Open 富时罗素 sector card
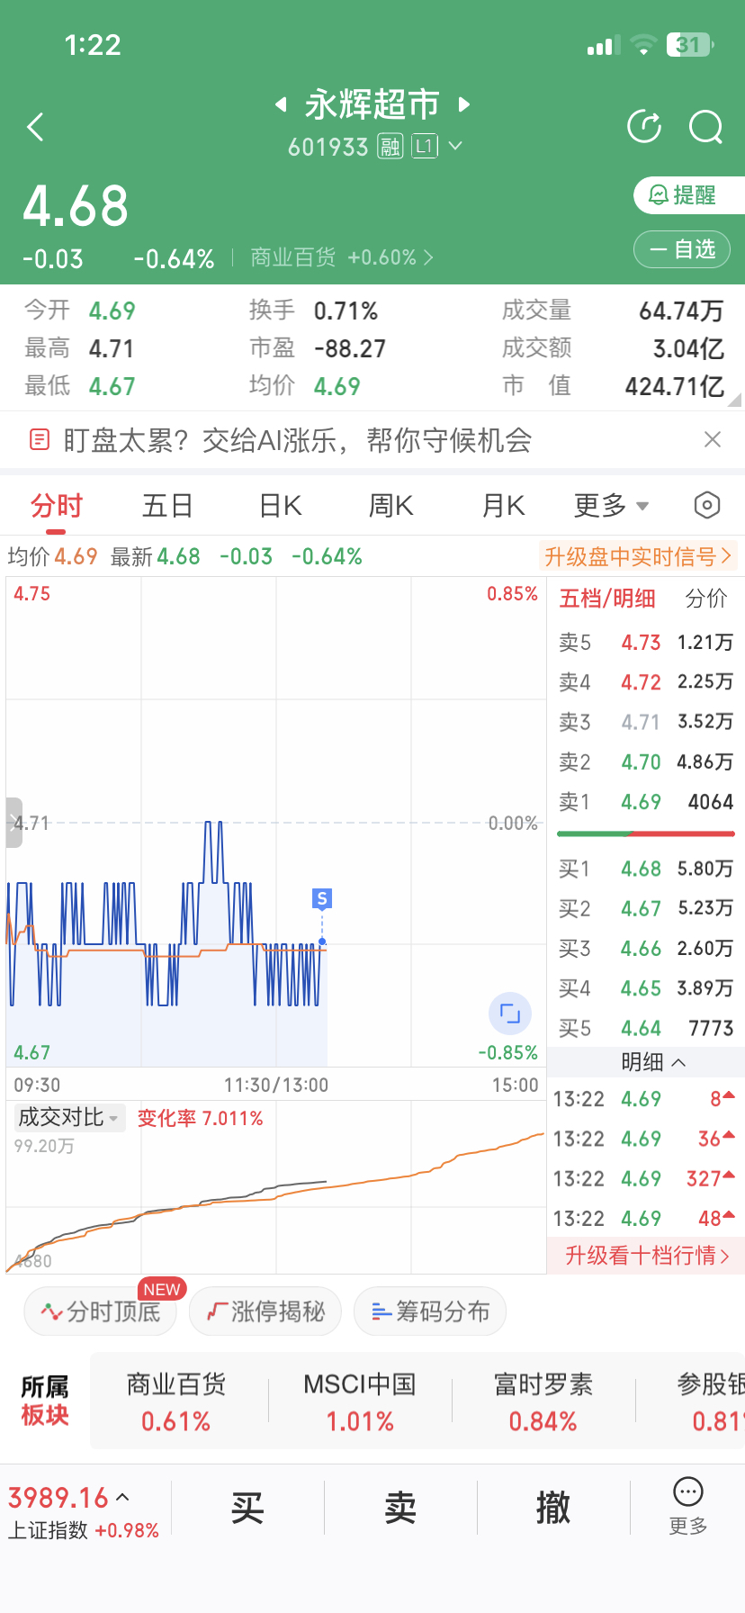745x1613 pixels. (x=543, y=1402)
